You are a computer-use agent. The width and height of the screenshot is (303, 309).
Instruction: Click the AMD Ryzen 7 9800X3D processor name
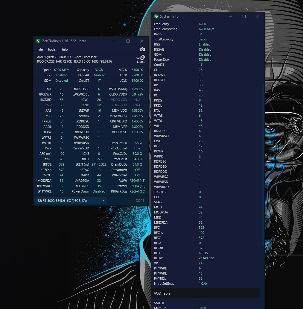[67, 57]
